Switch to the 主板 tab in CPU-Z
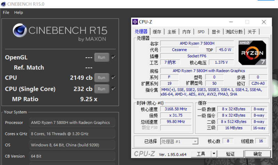 click(x=172, y=32)
